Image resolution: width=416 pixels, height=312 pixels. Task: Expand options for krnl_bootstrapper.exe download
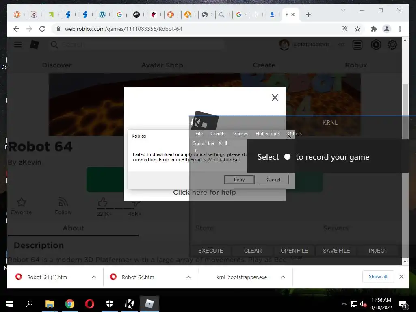[x=283, y=277]
